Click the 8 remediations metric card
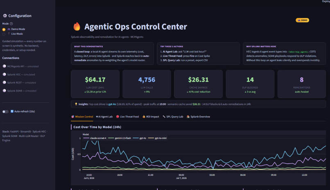Screen dimensions: 330x190 point(302,84)
